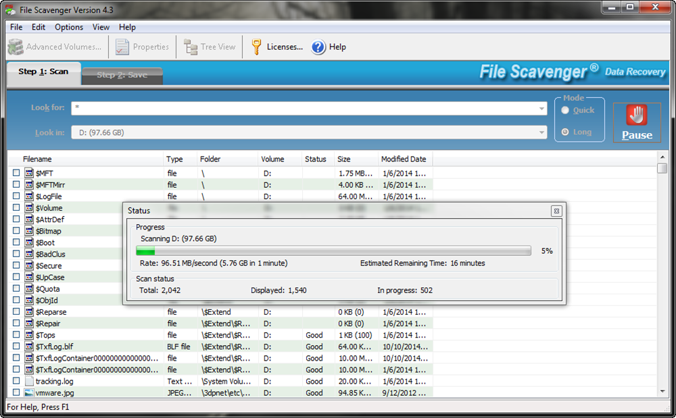The height and width of the screenshot is (418, 676).
Task: Click the file list scrollbar thumb
Action: 662,168
